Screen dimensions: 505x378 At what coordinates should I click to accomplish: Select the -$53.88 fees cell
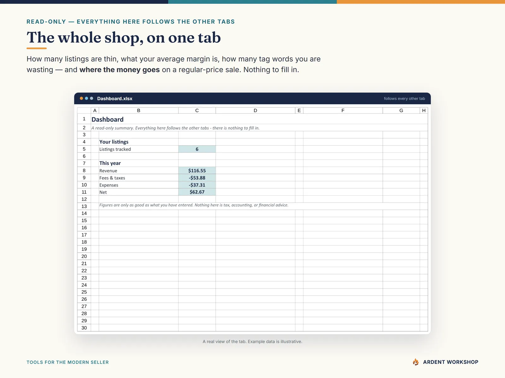click(197, 178)
